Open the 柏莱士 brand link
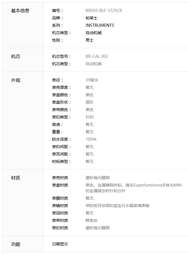The image size is (188, 254). click(91, 18)
